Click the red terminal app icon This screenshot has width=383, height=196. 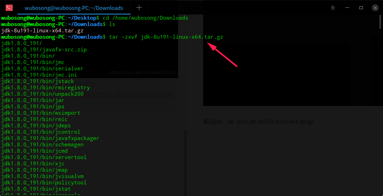(9, 8)
